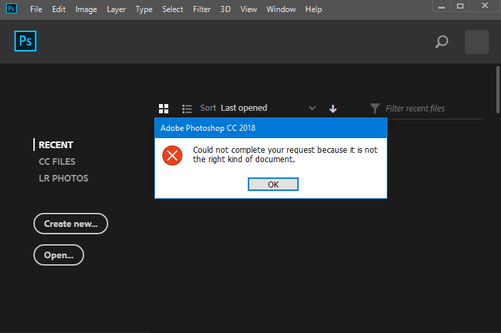Click the Open... button
501x333 pixels.
point(59,255)
